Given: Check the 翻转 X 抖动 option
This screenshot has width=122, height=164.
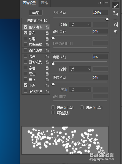Looking at the screenshot, I should click(x=53, y=107).
